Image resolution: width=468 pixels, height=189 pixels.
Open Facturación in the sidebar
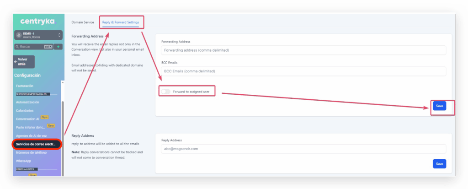click(x=24, y=86)
